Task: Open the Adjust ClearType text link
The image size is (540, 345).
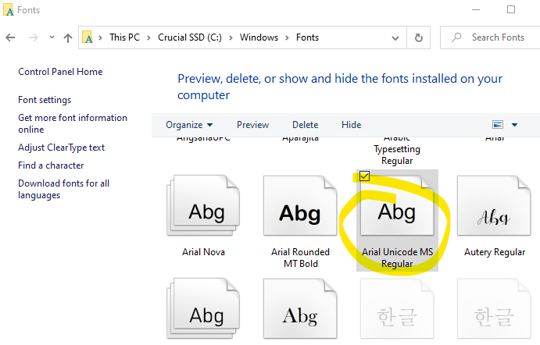Action: tap(61, 148)
